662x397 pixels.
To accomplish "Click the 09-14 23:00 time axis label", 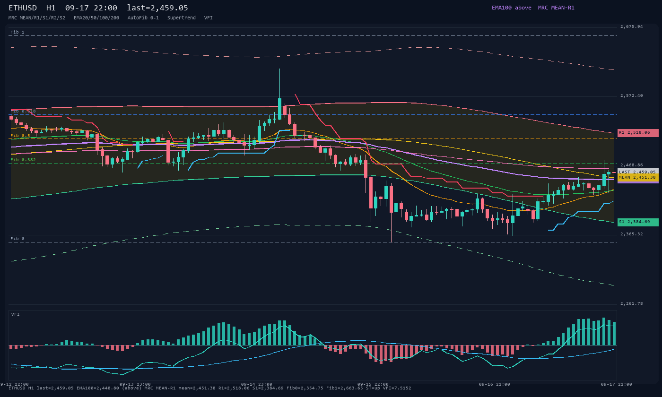I will pos(257,384).
